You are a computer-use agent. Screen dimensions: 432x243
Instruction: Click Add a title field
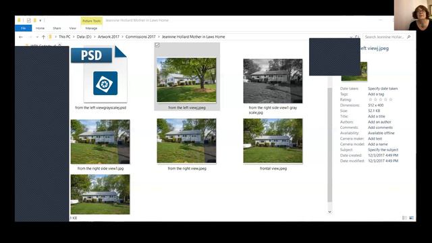click(377, 117)
